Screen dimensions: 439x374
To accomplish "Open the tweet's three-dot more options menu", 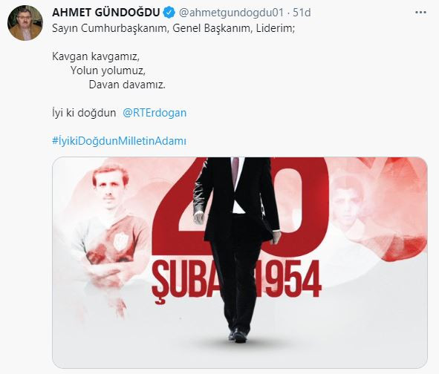I will tap(420, 13).
